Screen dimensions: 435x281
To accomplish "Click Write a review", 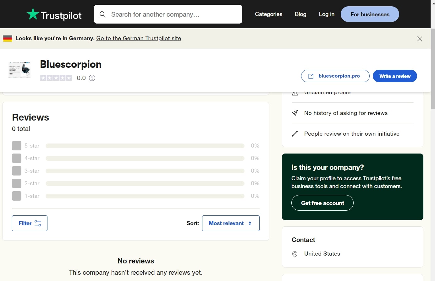I will coord(395,76).
